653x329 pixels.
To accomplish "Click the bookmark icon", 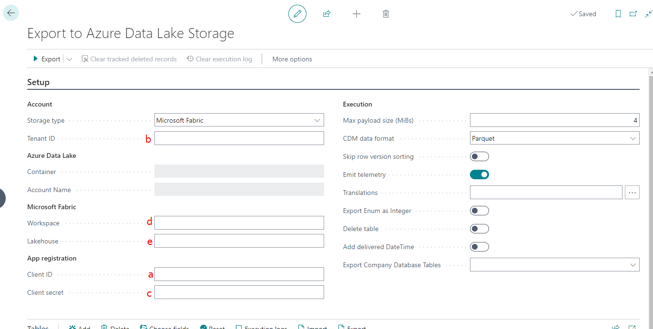I will (618, 14).
